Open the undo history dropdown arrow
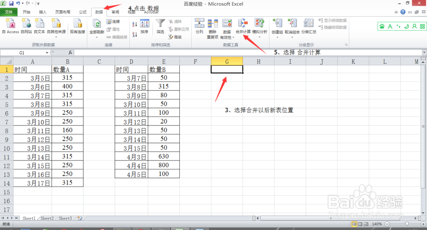Image resolution: width=427 pixels, height=230 pixels. [x=23, y=3]
